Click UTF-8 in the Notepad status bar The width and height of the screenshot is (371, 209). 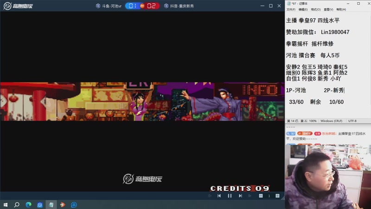click(x=352, y=121)
